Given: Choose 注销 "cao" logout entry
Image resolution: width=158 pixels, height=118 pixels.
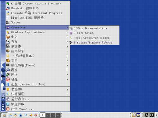Looking at the screenshot, I should [x=38, y=109].
